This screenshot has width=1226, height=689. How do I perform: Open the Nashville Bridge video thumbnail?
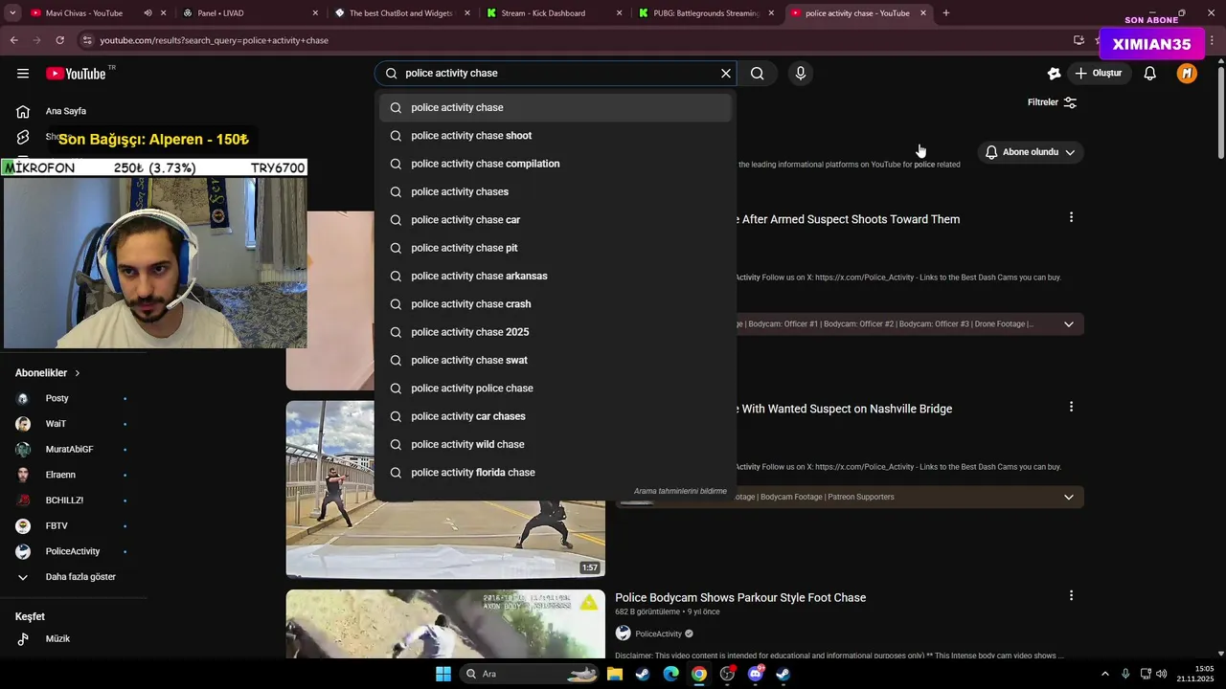coord(445,489)
